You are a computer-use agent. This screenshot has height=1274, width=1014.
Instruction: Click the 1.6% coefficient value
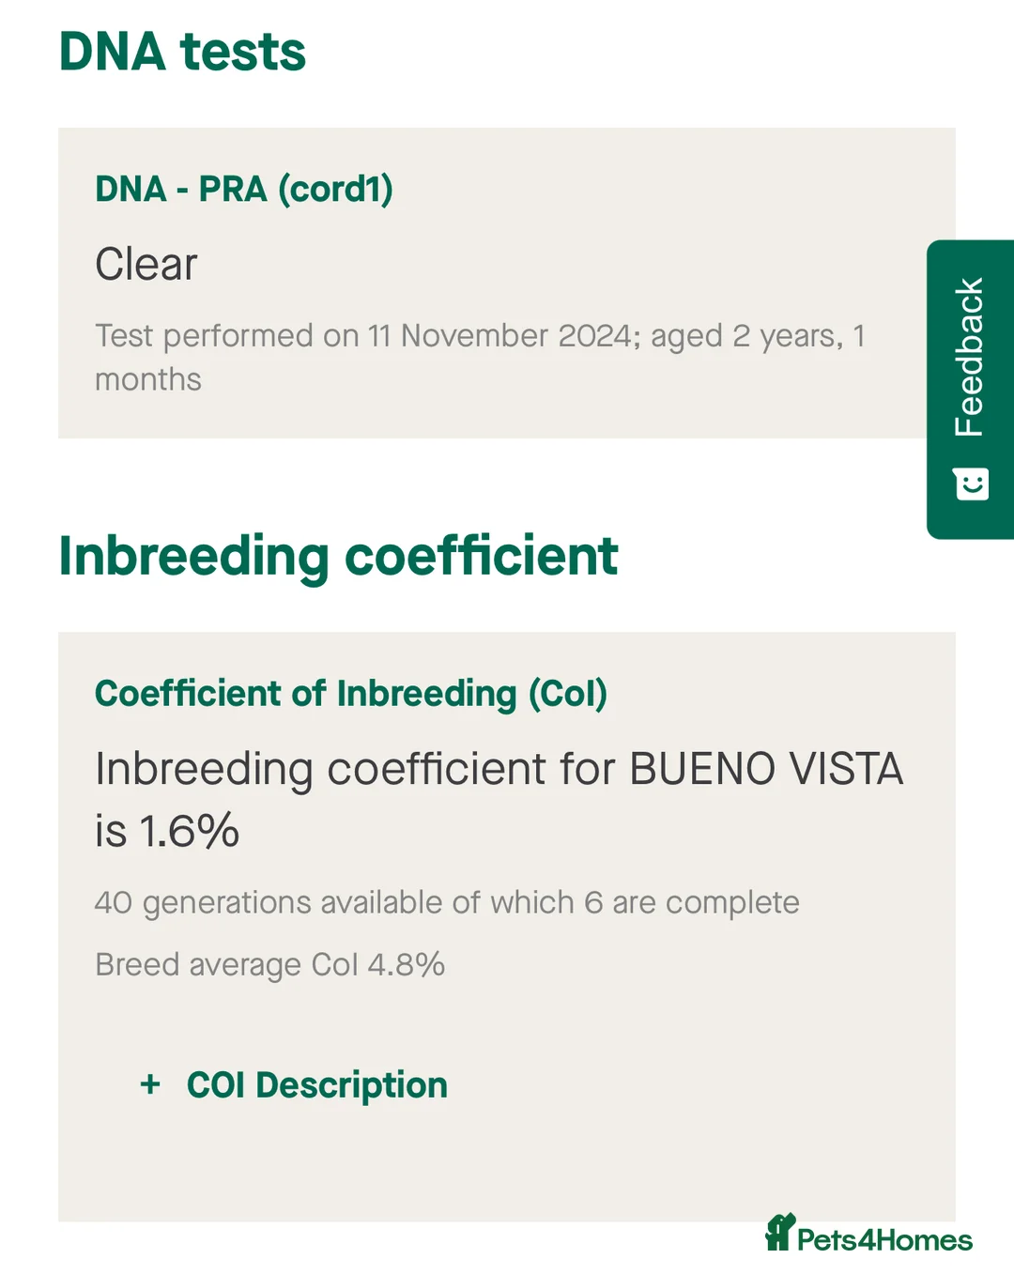tap(189, 832)
